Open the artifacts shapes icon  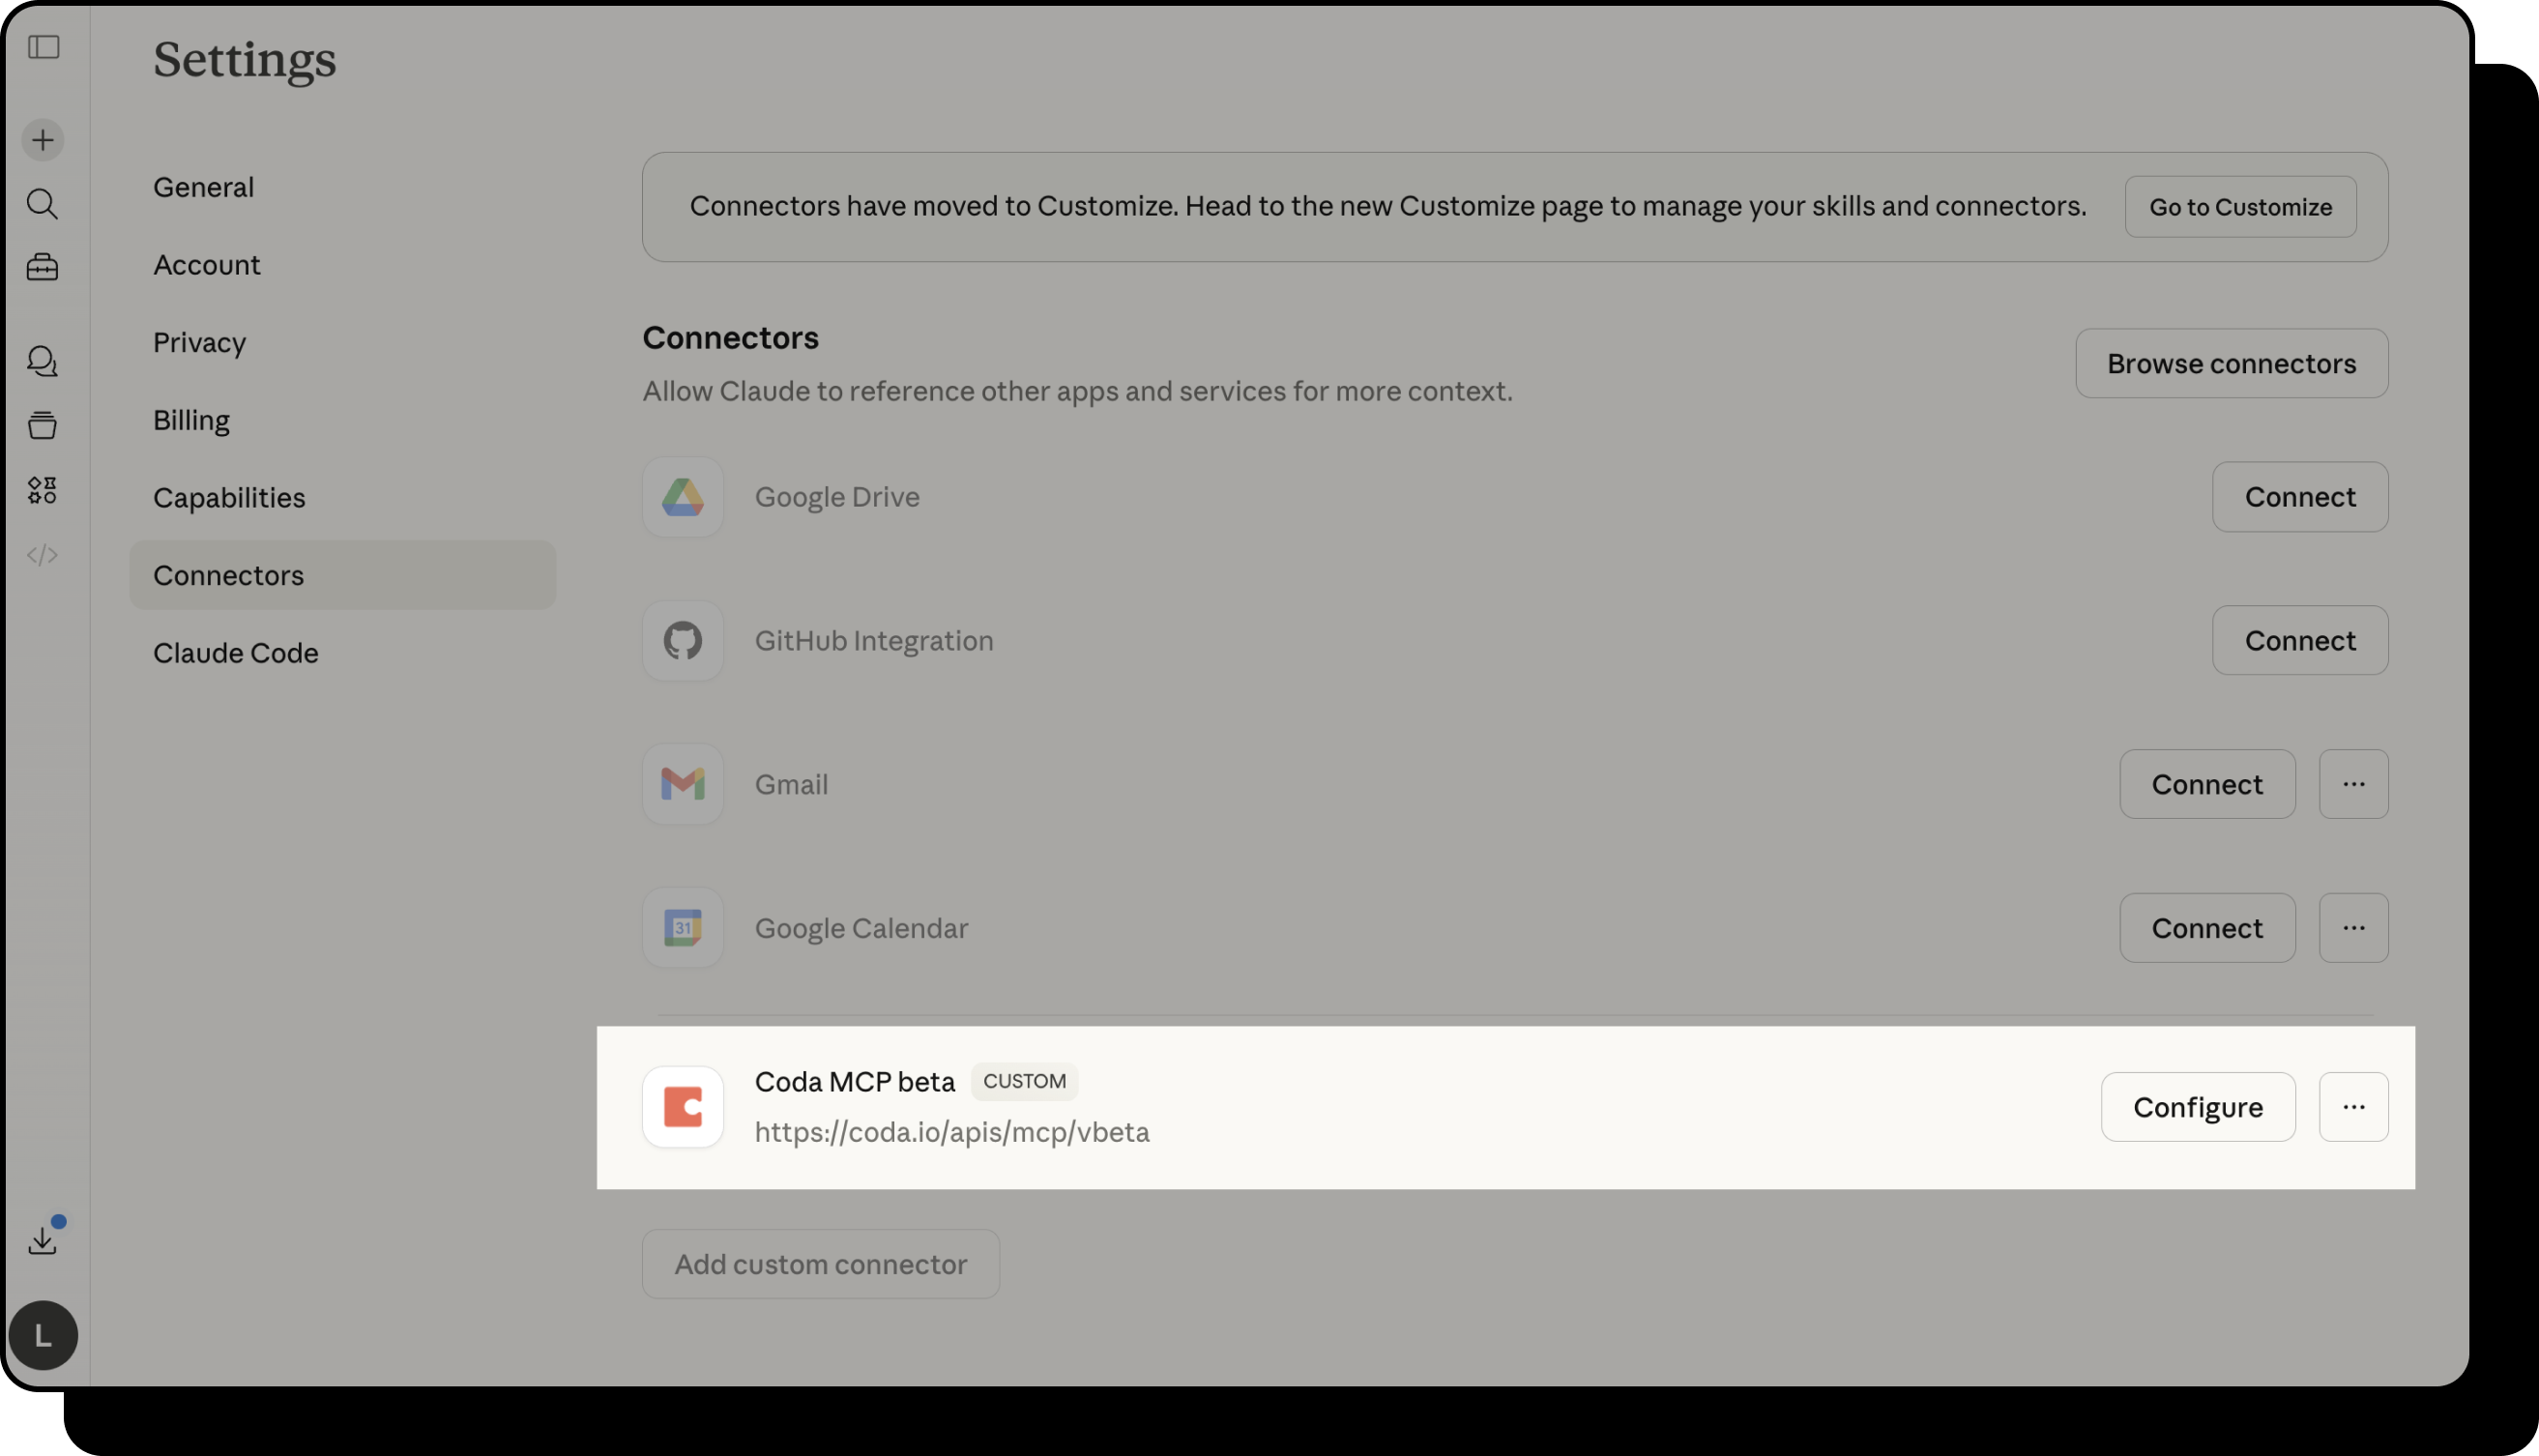(42, 490)
